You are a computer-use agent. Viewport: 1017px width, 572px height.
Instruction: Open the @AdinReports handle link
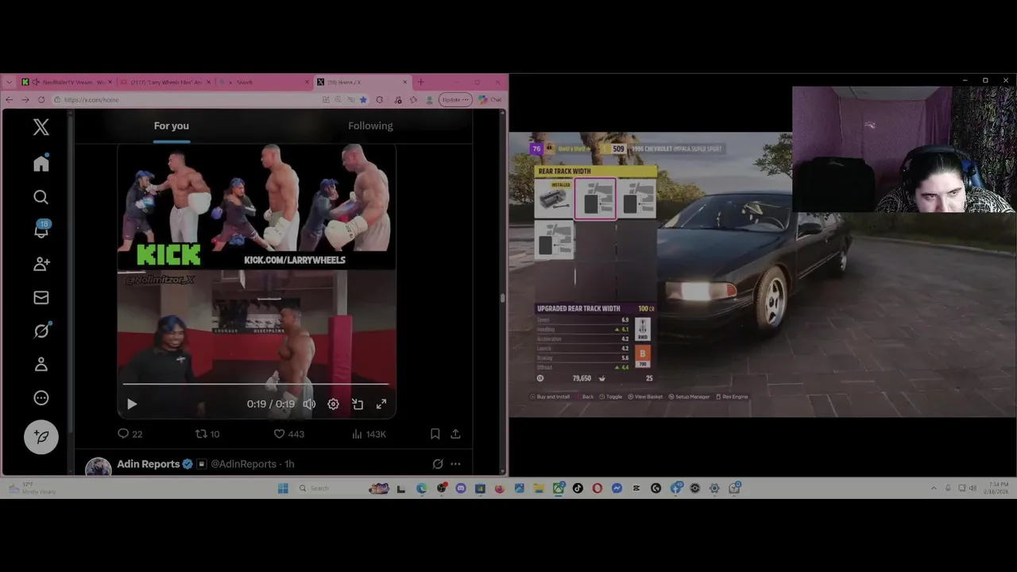pos(243,464)
